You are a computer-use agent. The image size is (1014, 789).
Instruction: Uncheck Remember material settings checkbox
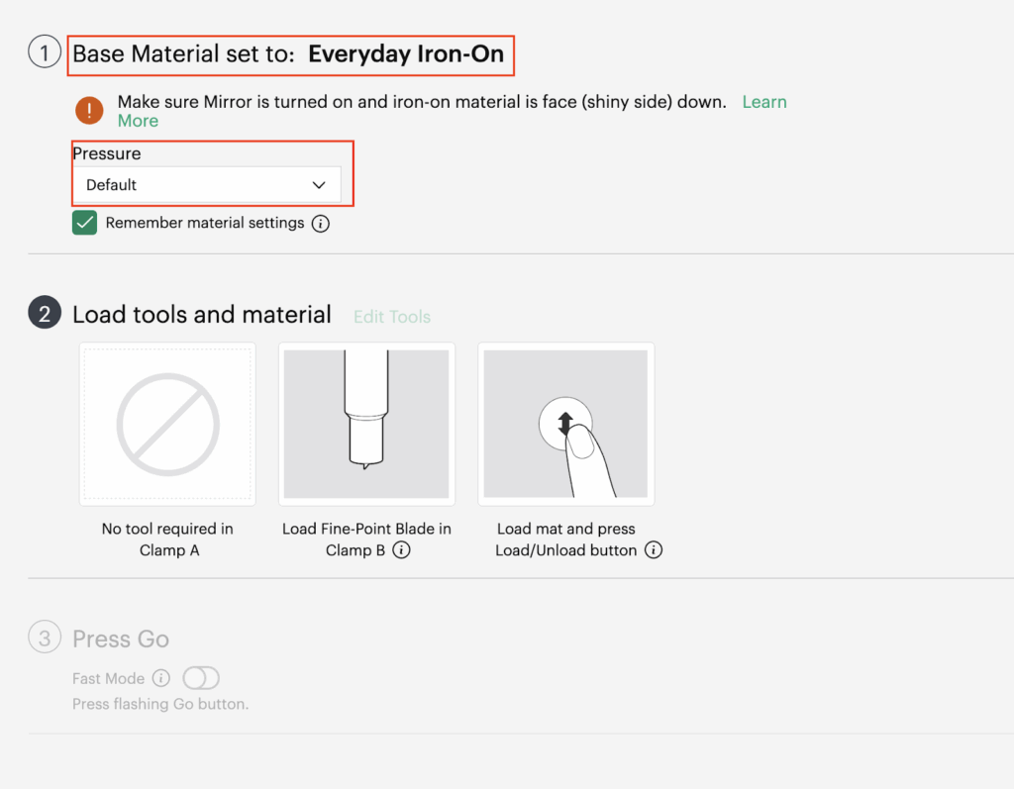[x=85, y=223]
